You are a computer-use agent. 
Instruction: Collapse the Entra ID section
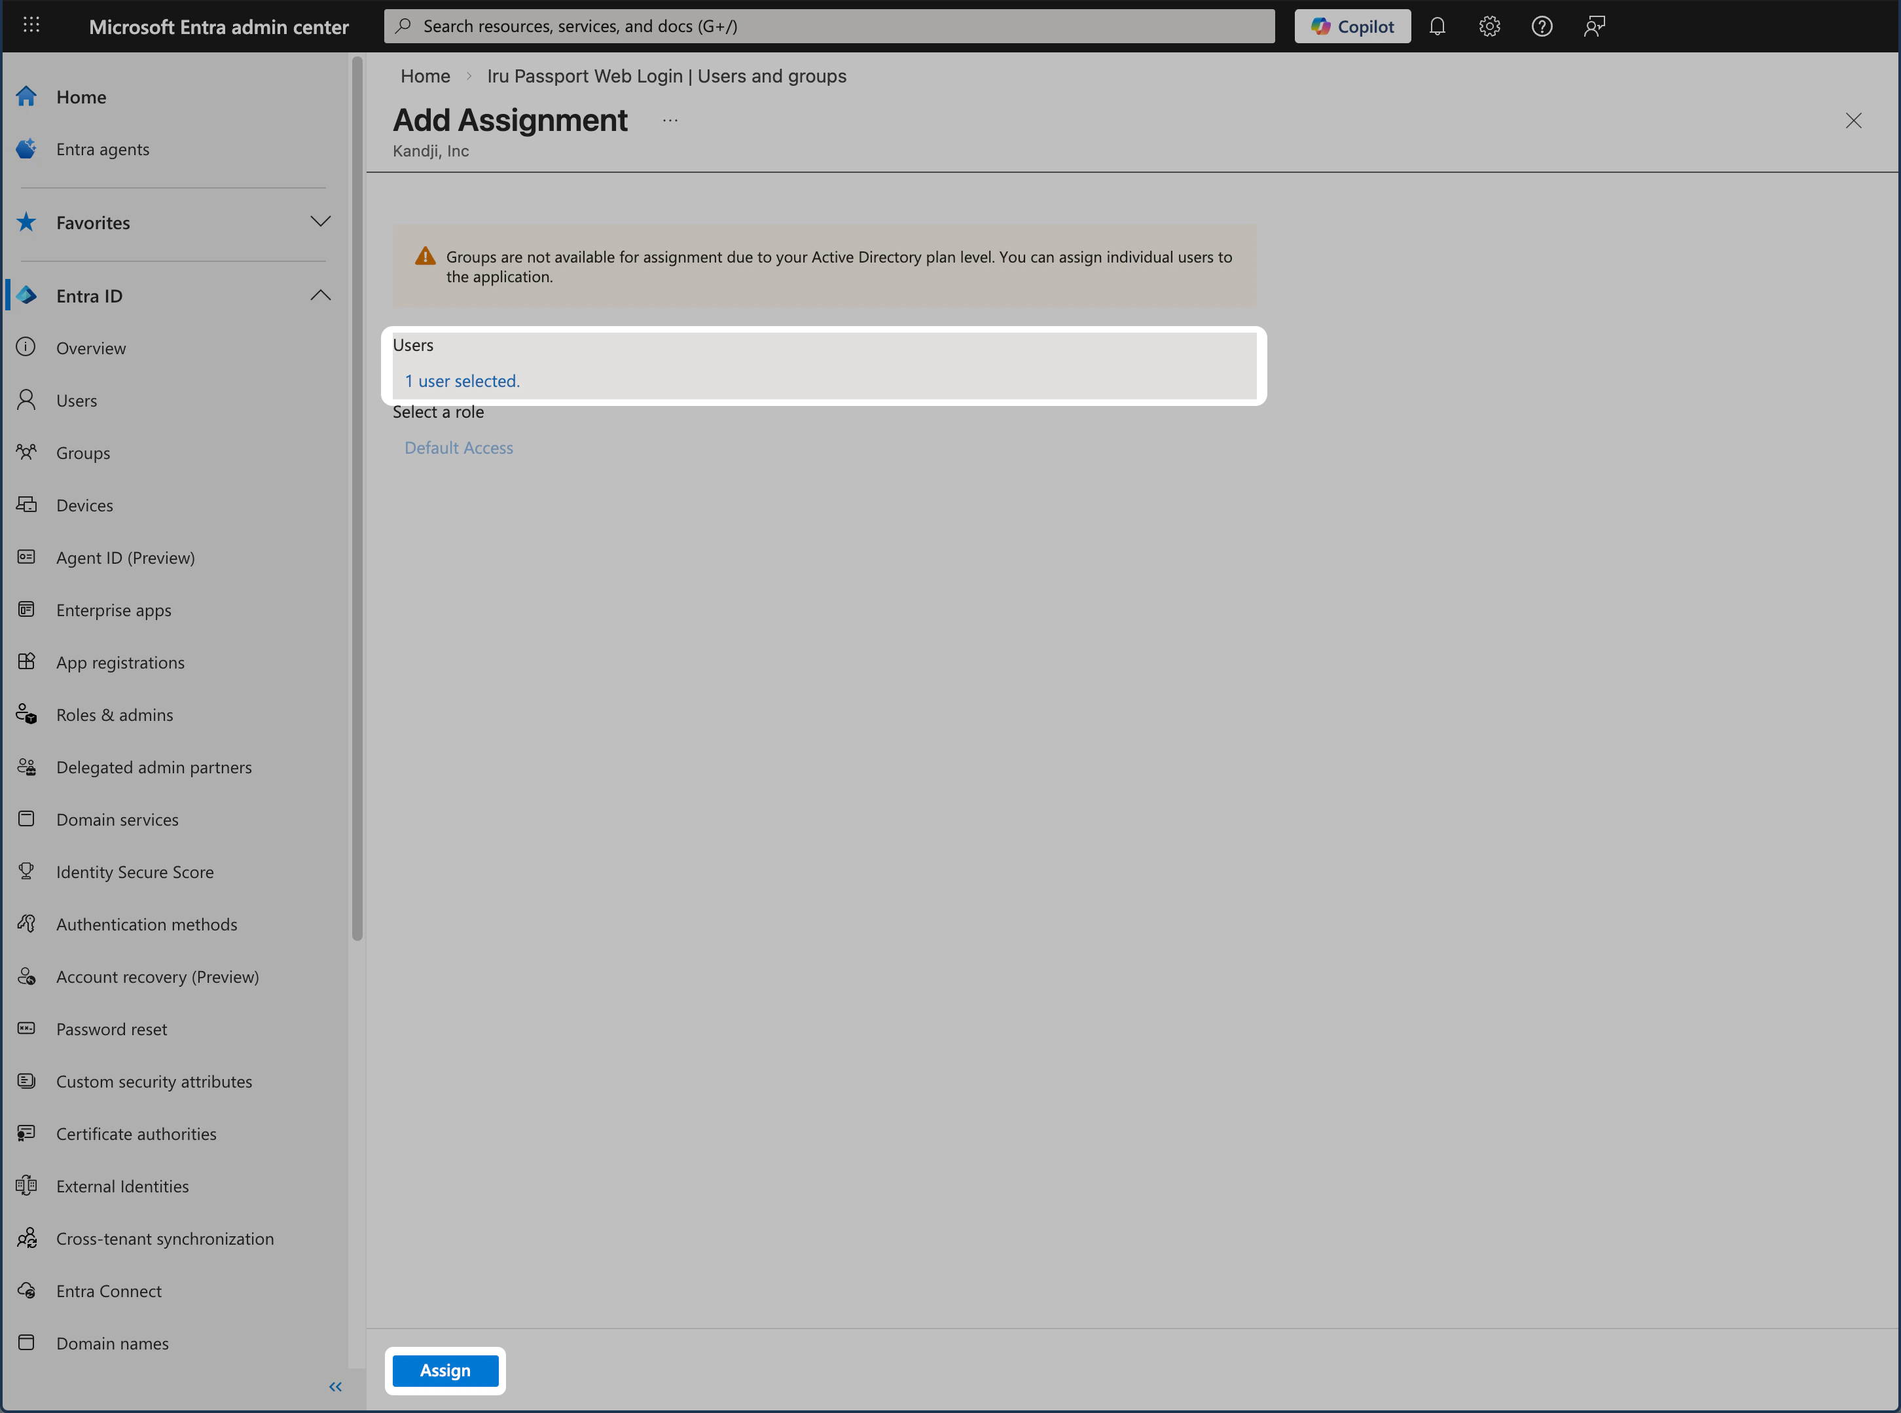tap(320, 295)
